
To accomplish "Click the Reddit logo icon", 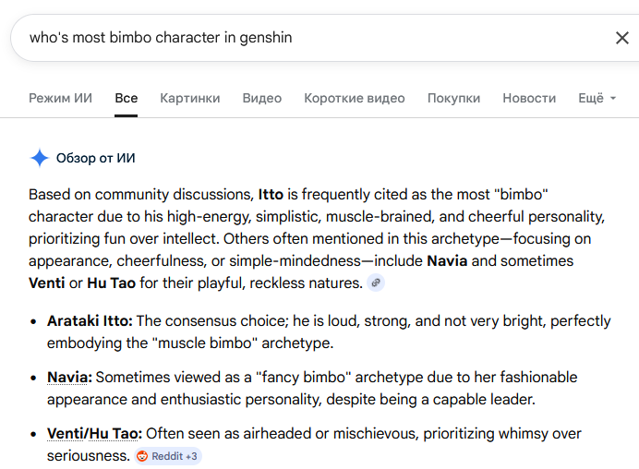I will click(142, 456).
